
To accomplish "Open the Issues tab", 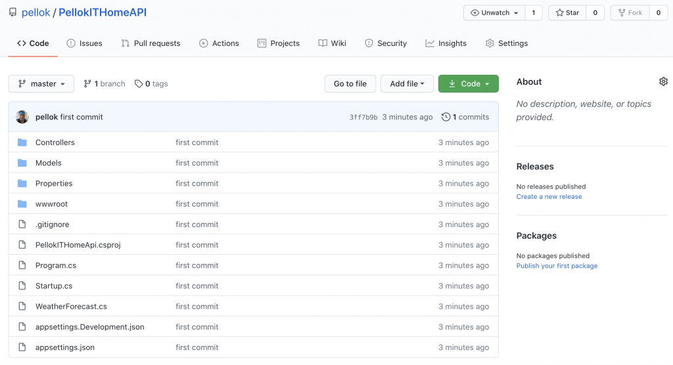I will pyautogui.click(x=85, y=43).
